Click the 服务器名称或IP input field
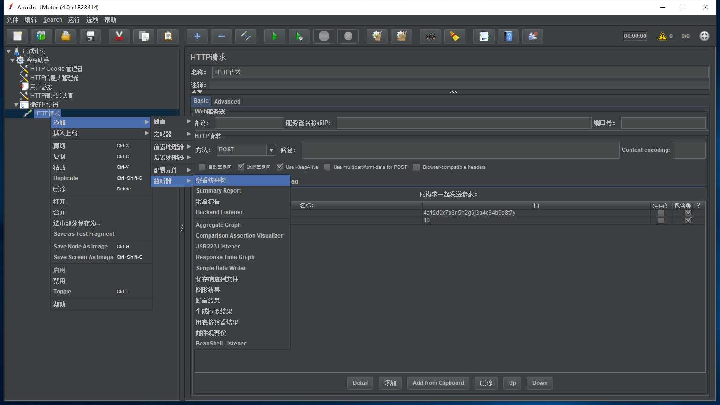This screenshot has width=720, height=405. point(464,123)
